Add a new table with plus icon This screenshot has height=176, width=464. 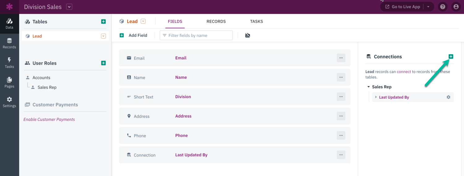click(x=103, y=22)
